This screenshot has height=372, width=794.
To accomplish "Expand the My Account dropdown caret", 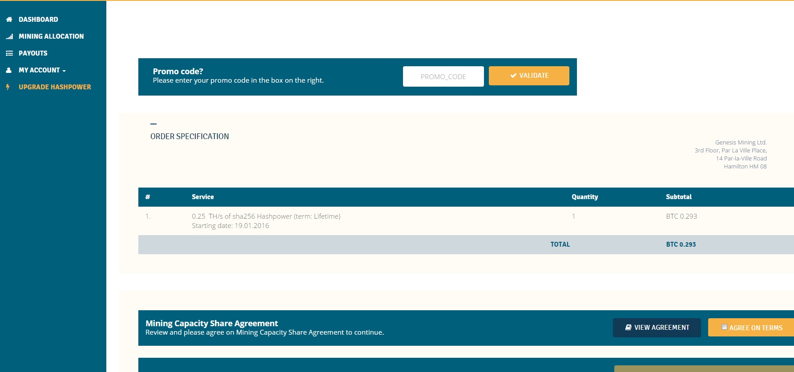I will point(64,71).
